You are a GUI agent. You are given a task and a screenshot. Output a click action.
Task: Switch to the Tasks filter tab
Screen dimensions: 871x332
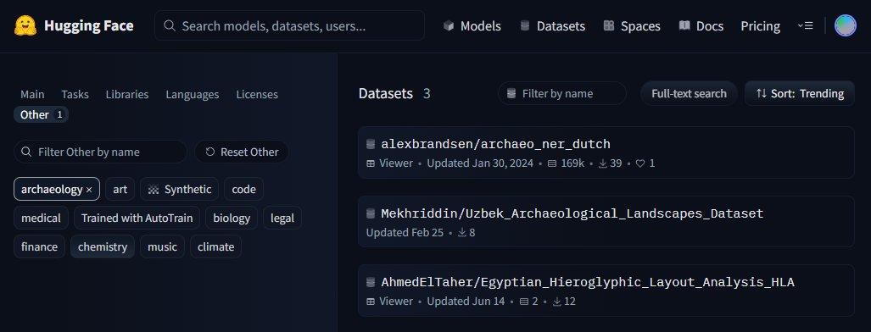point(75,94)
